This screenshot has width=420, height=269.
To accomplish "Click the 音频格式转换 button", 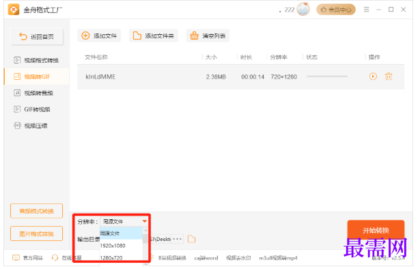I will click(37, 211).
